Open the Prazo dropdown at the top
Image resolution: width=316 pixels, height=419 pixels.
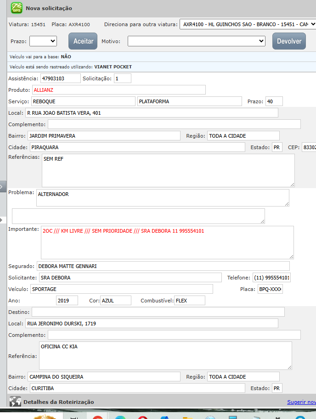pyautogui.click(x=43, y=41)
